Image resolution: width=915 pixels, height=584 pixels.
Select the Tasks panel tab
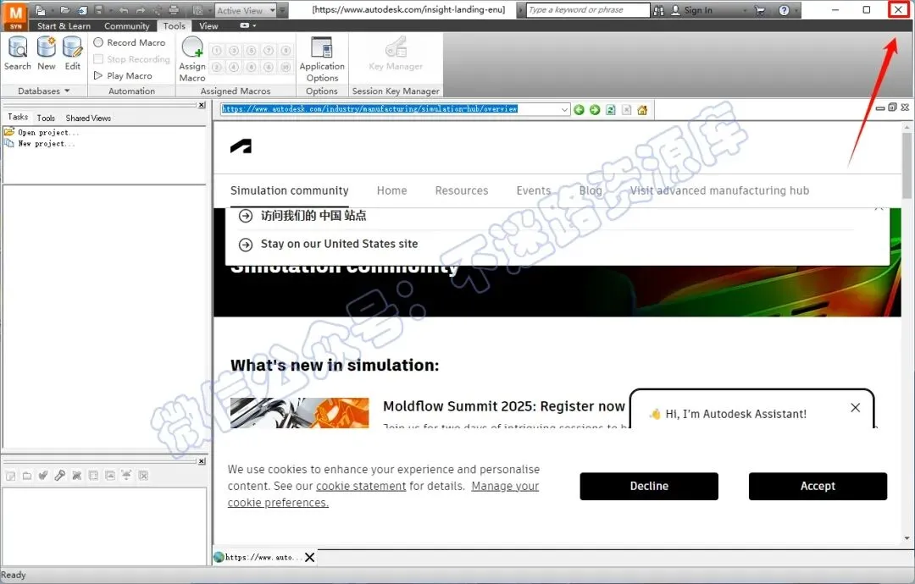[18, 117]
